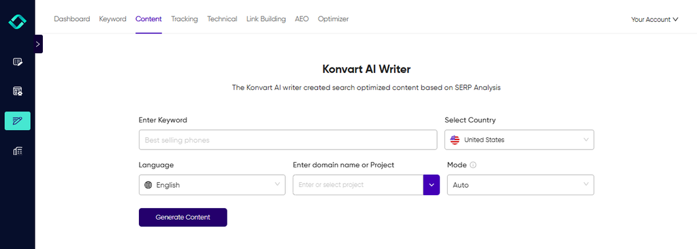Click the Enter Keyword input field
Viewport: 697px width, 249px height.
[288, 139]
